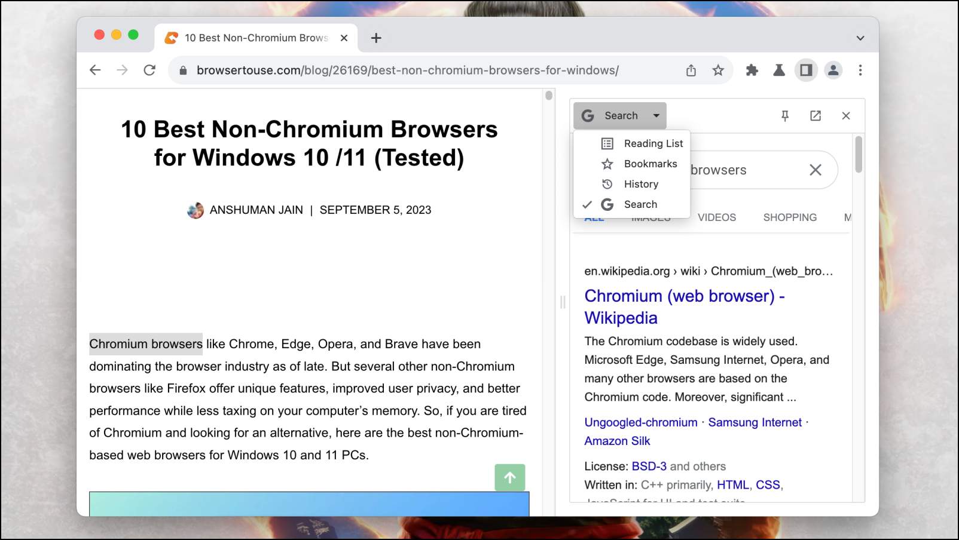Open author Anshuman Jain's page
The image size is (959, 540).
[256, 210]
